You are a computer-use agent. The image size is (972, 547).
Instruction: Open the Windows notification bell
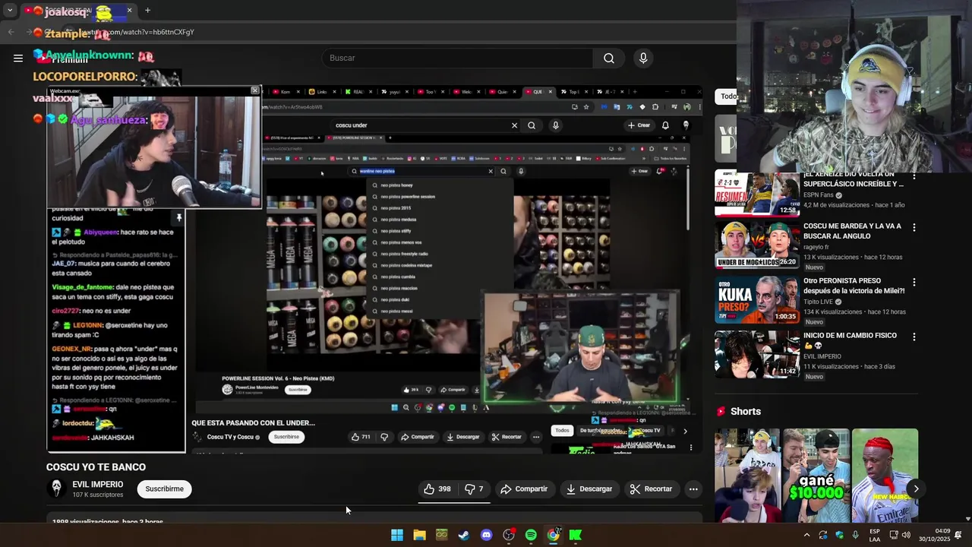960,535
